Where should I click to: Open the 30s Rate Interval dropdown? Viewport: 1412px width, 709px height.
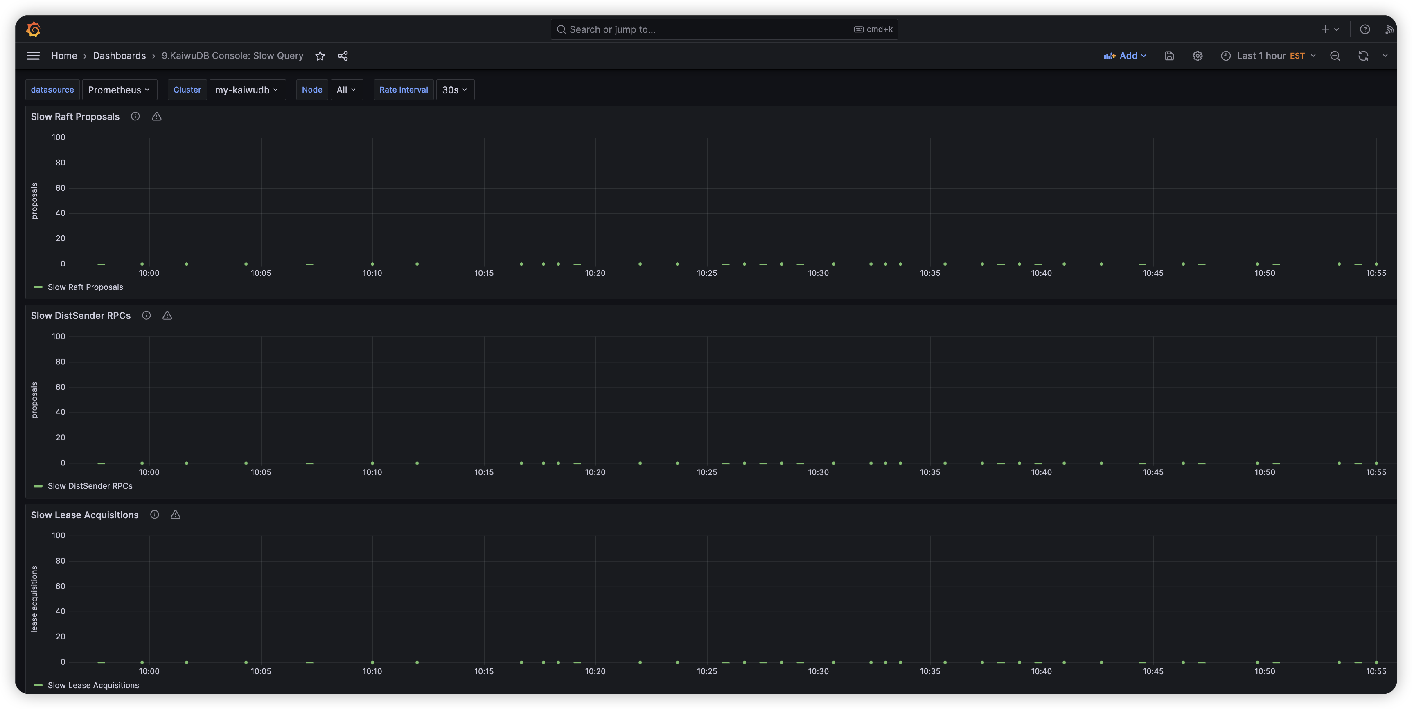pos(454,90)
